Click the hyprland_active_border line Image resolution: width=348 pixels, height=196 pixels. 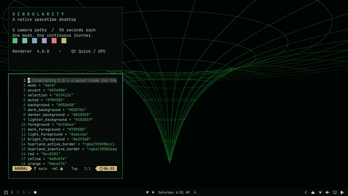click(71, 144)
